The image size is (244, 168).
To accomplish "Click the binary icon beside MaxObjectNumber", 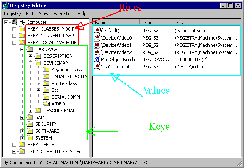I will [97, 60].
